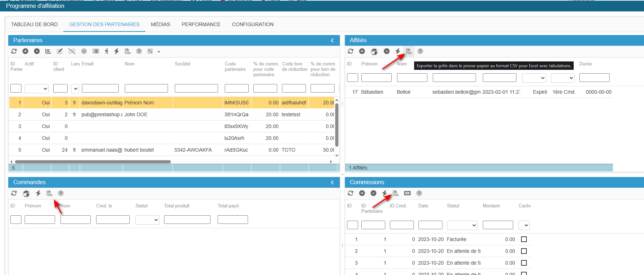Open the bar chart icon in Partenaires toolbar
The width and height of the screenshot is (644, 275).
click(x=48, y=51)
